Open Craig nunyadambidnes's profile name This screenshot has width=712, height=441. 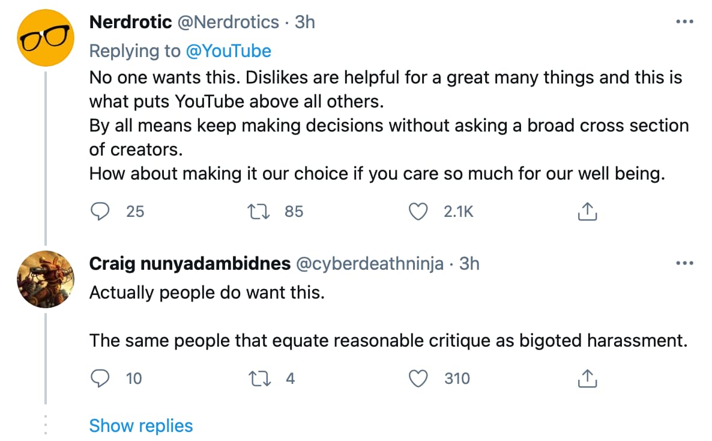point(190,263)
